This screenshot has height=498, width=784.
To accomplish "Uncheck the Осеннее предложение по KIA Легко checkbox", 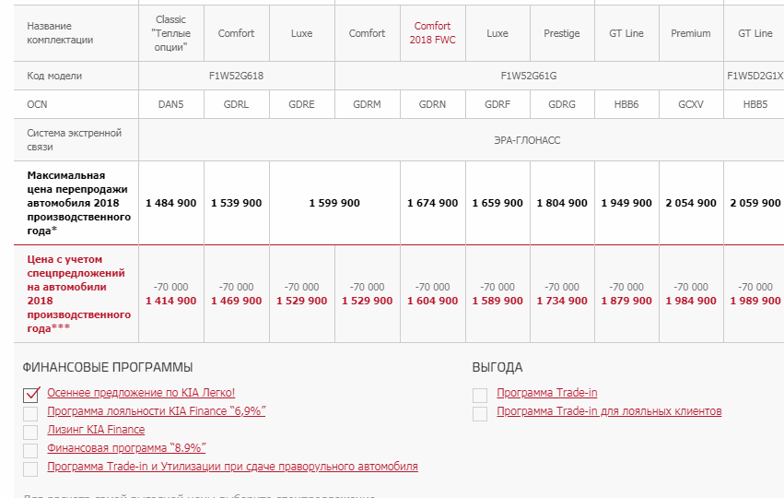I will pos(30,395).
